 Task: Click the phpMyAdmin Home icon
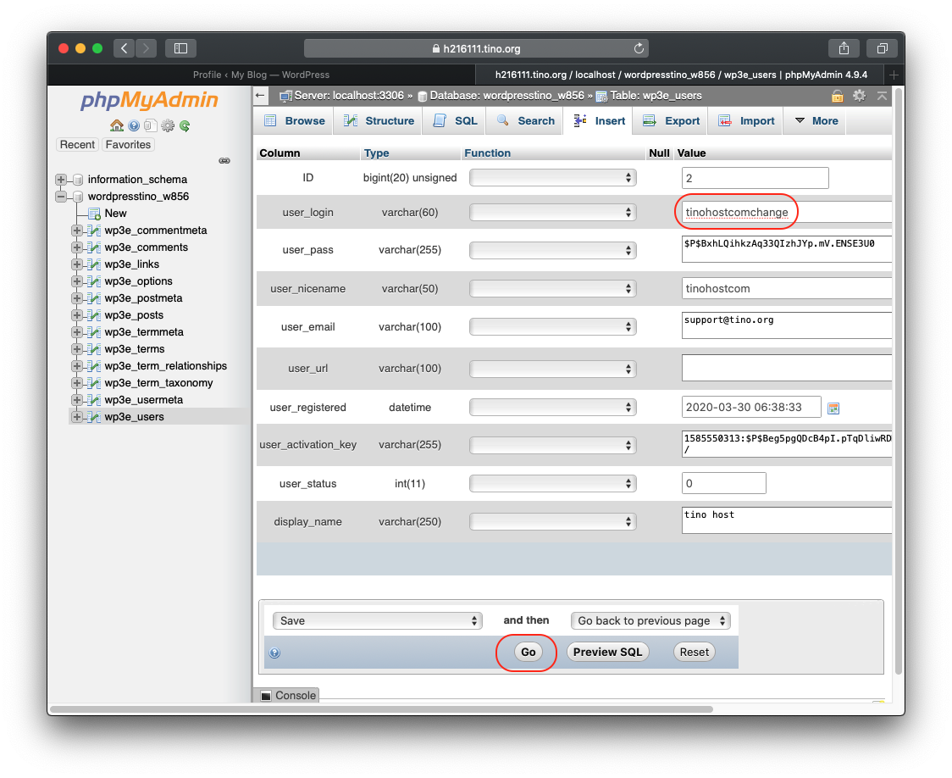[117, 125]
